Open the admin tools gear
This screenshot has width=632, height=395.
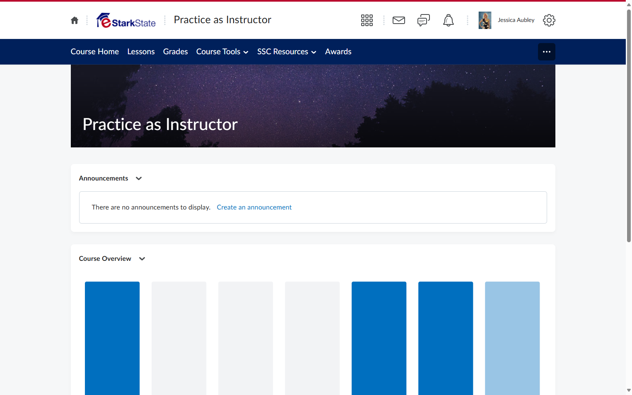pos(549,20)
